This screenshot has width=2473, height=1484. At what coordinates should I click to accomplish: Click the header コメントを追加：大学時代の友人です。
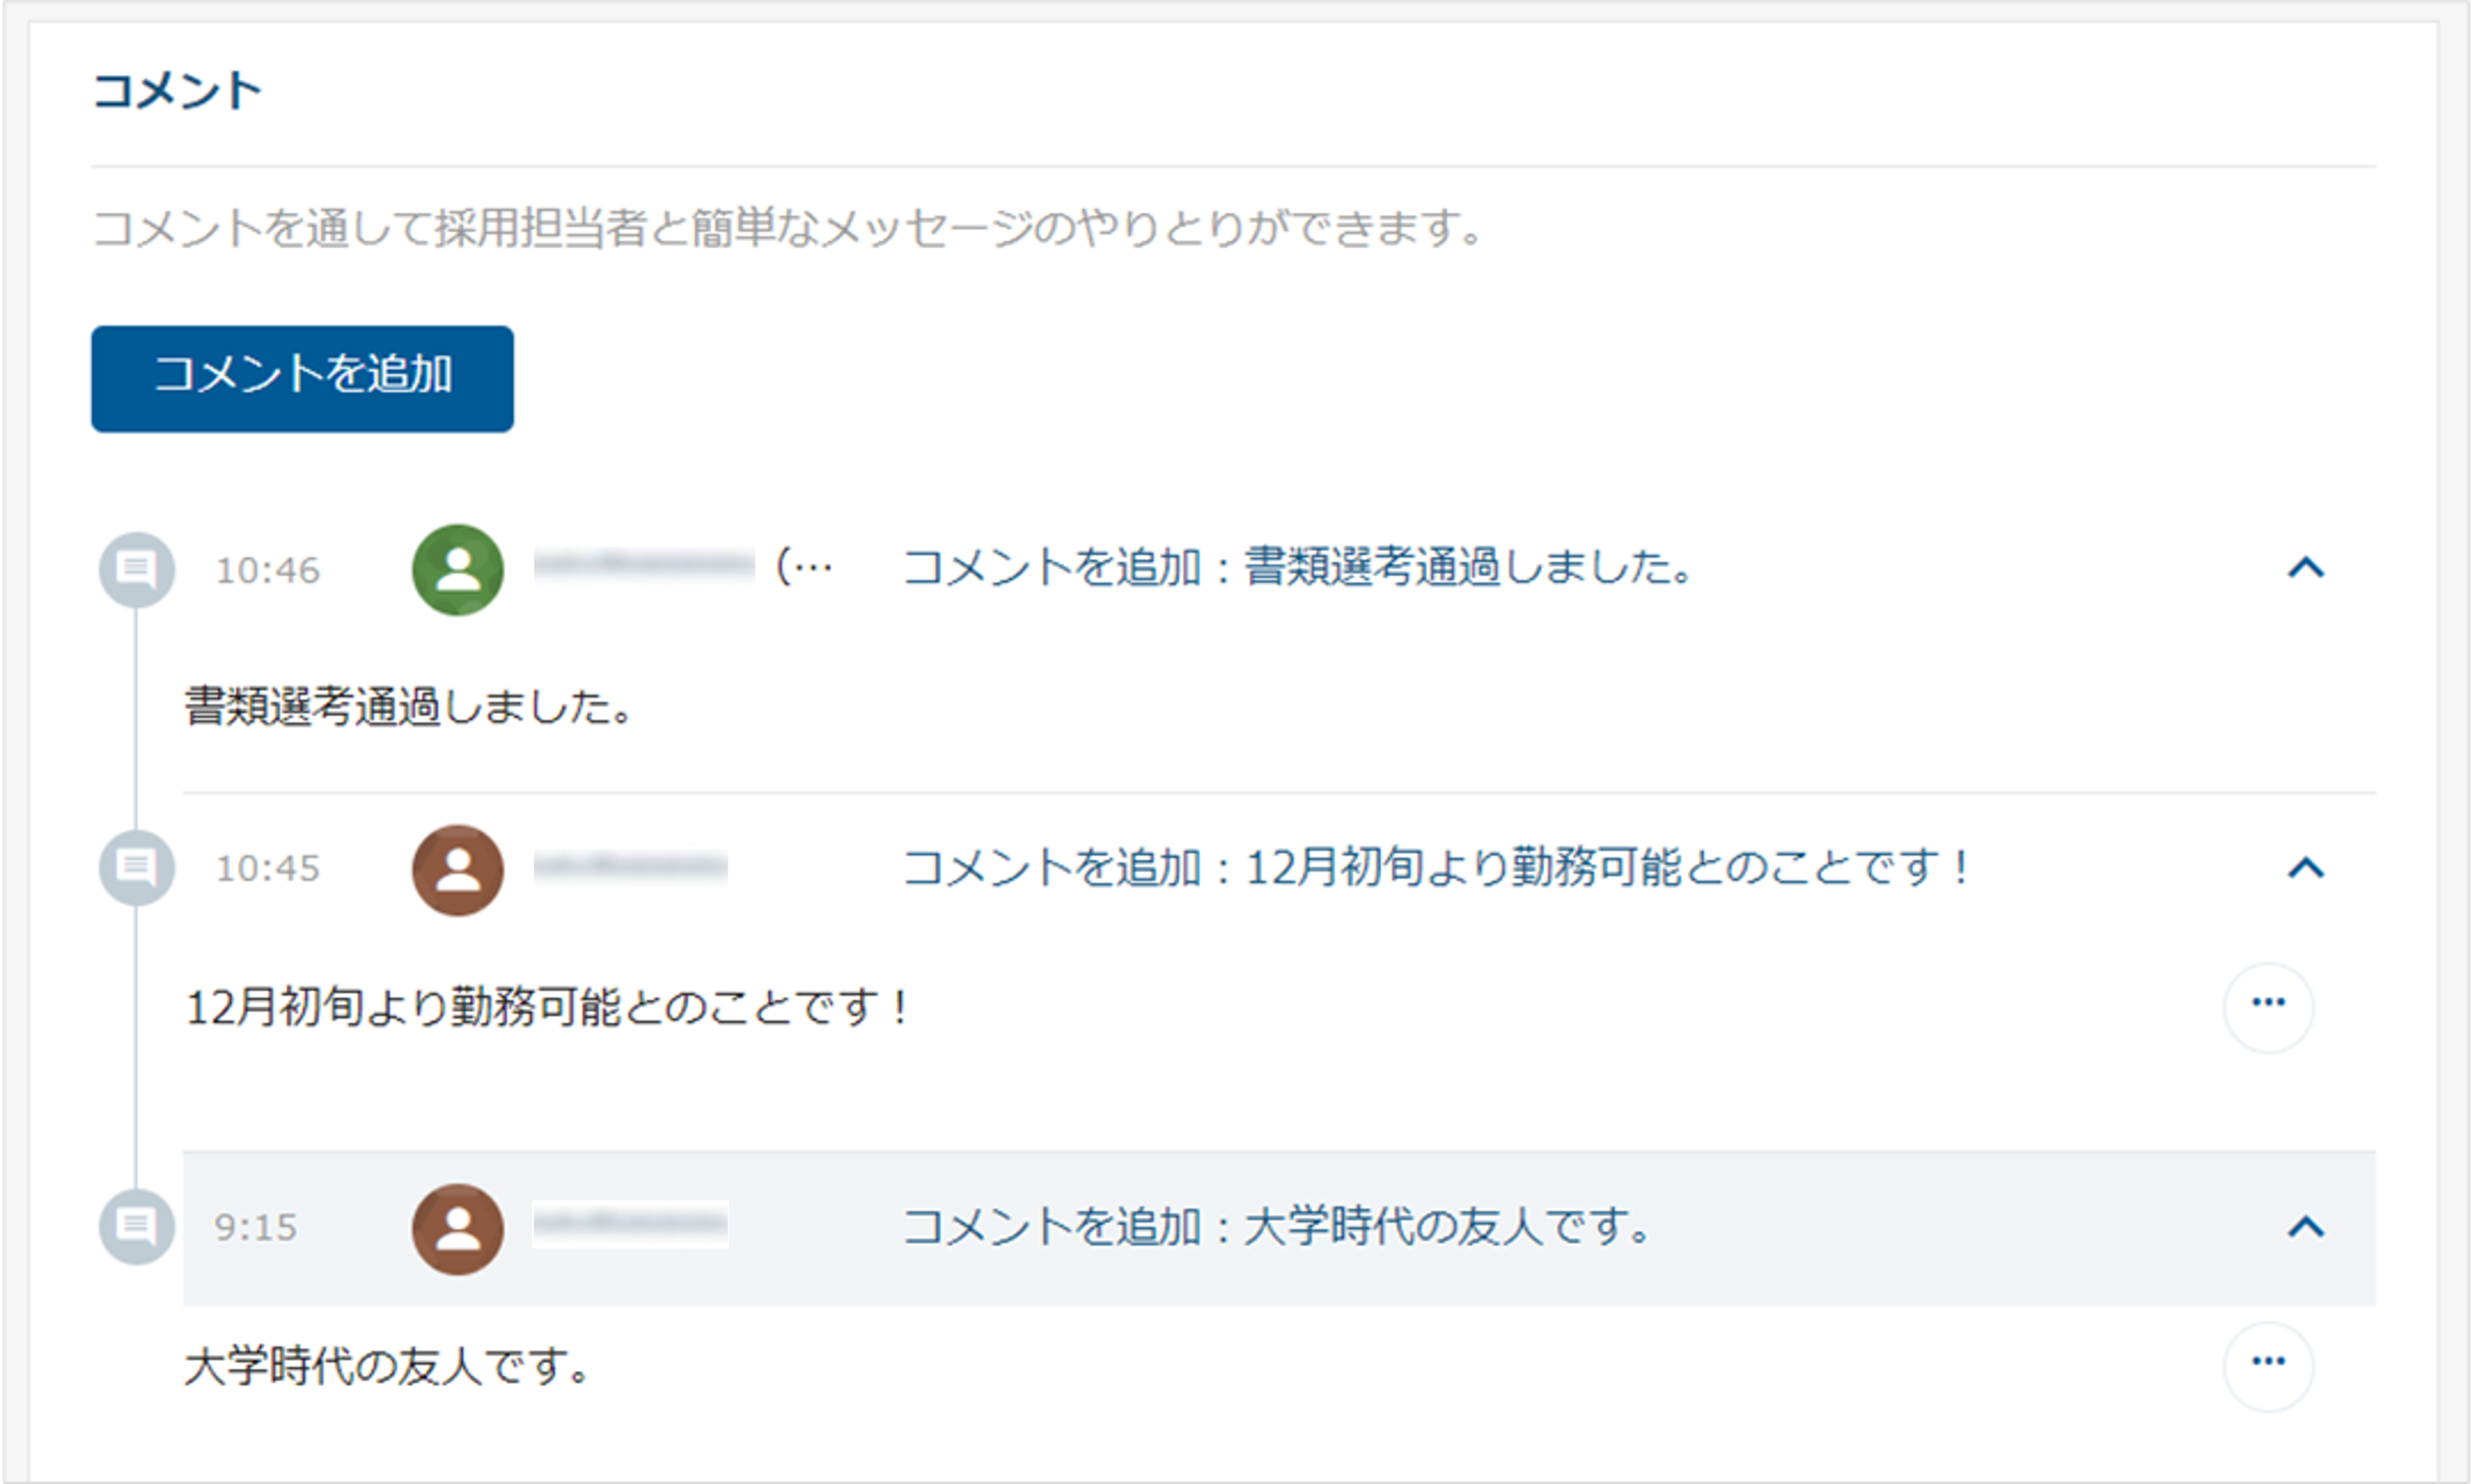pyautogui.click(x=1276, y=1227)
